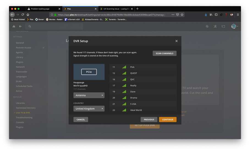Select channel 22 Ideal World row

point(143,110)
